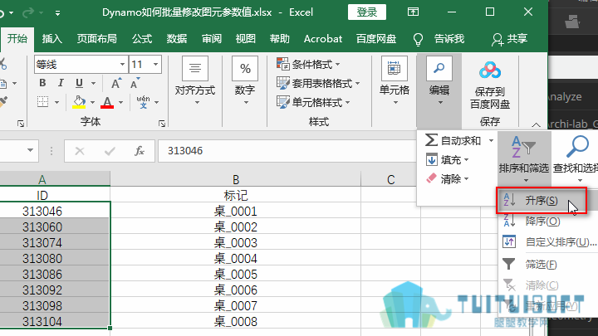Image resolution: width=598 pixels, height=336 pixels.
Task: Collapse the ribbon with chevron
Action: click(536, 124)
